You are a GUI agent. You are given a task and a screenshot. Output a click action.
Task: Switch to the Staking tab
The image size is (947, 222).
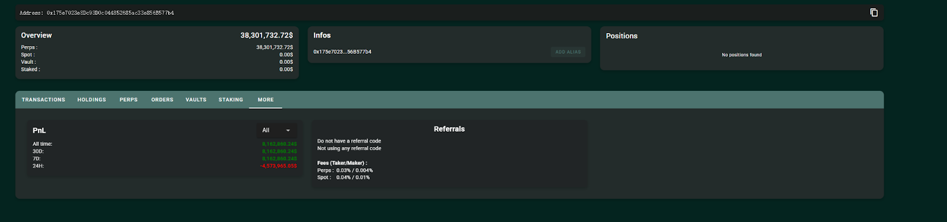point(231,100)
